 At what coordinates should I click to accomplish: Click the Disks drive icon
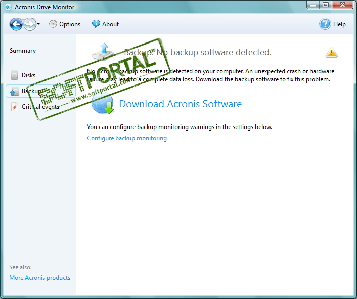tap(14, 75)
